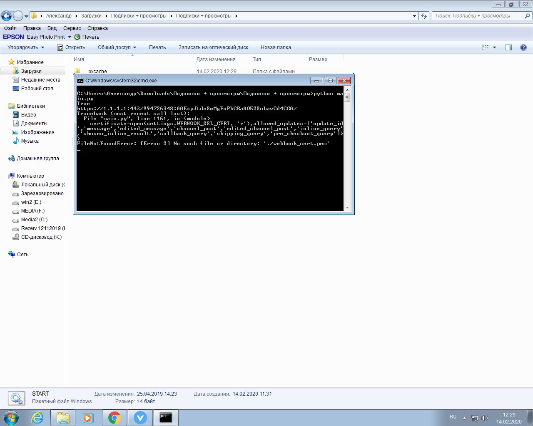Open Локальный диск (C:) in sidebar
The width and height of the screenshot is (533, 426).
[x=43, y=185]
